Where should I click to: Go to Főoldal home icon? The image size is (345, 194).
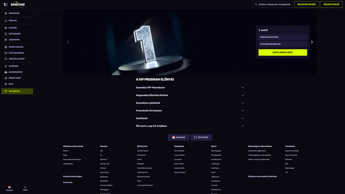6,21
